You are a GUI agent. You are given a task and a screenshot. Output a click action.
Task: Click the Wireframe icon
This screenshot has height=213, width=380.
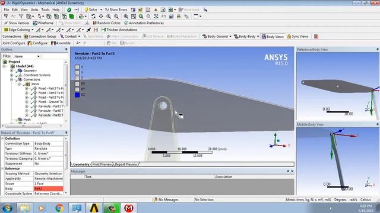pos(35,23)
